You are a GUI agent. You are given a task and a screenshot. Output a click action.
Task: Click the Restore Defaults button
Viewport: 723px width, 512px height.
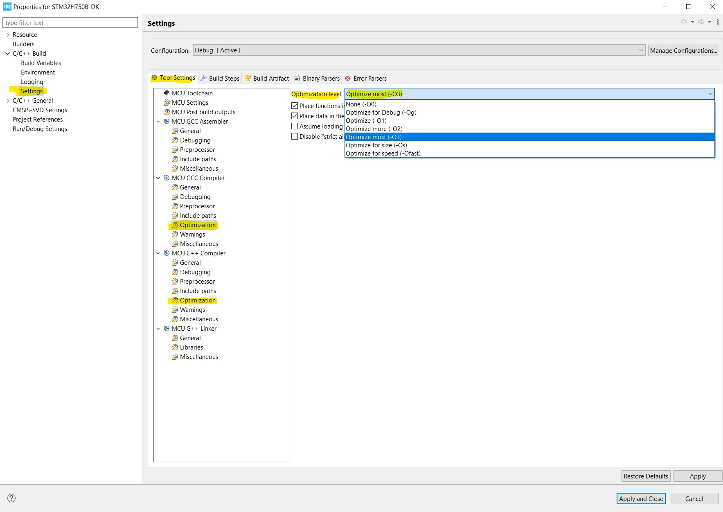coord(646,476)
